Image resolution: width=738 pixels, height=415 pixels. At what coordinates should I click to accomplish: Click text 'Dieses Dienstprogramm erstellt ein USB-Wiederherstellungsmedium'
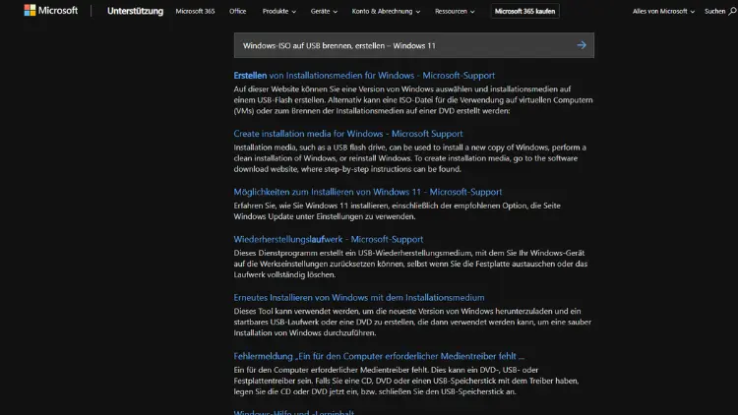tap(353, 253)
